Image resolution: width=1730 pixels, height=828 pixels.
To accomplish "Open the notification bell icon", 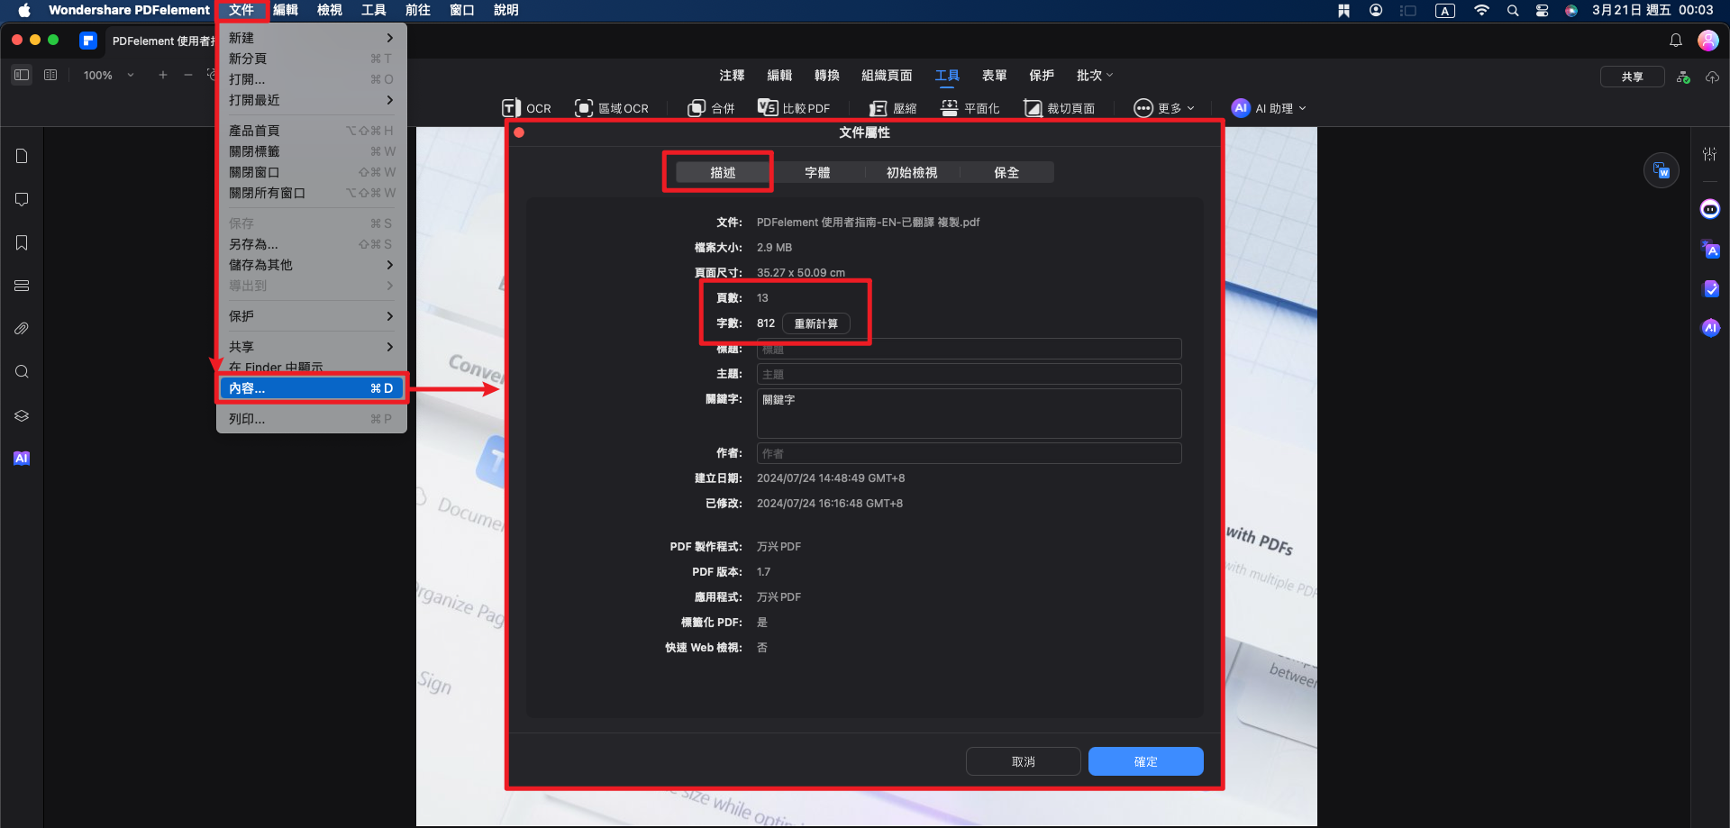I will pyautogui.click(x=1675, y=41).
